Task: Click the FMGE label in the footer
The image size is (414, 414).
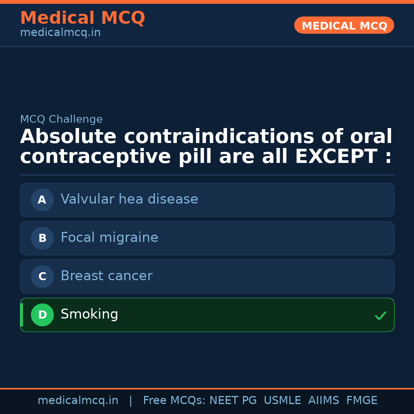Action: coord(361,400)
